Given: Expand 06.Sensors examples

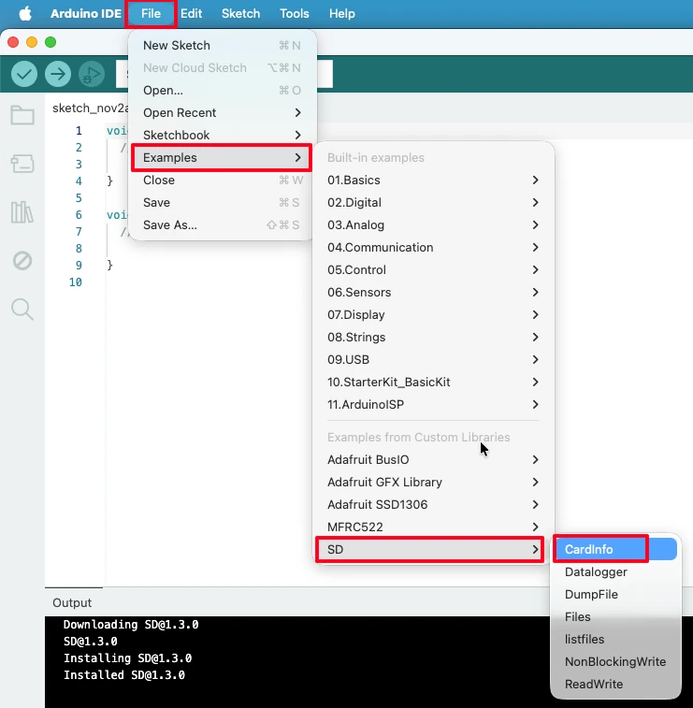Looking at the screenshot, I should (x=433, y=292).
